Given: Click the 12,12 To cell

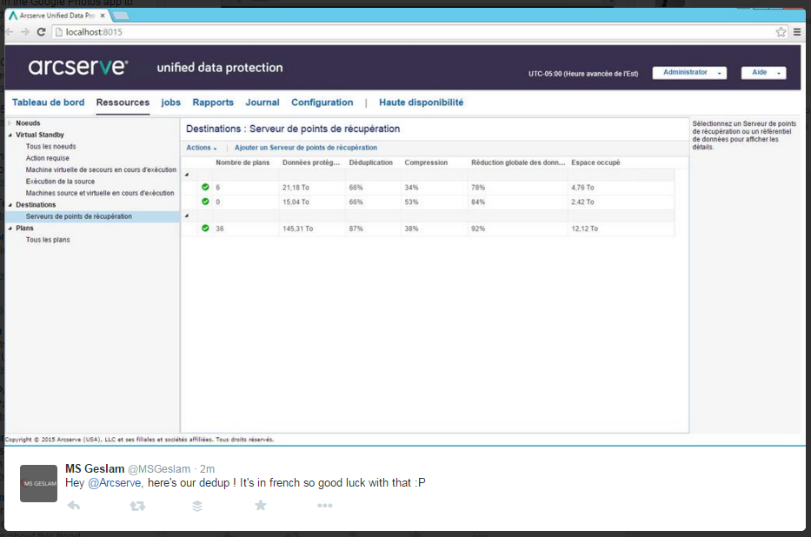Looking at the screenshot, I should pos(584,229).
